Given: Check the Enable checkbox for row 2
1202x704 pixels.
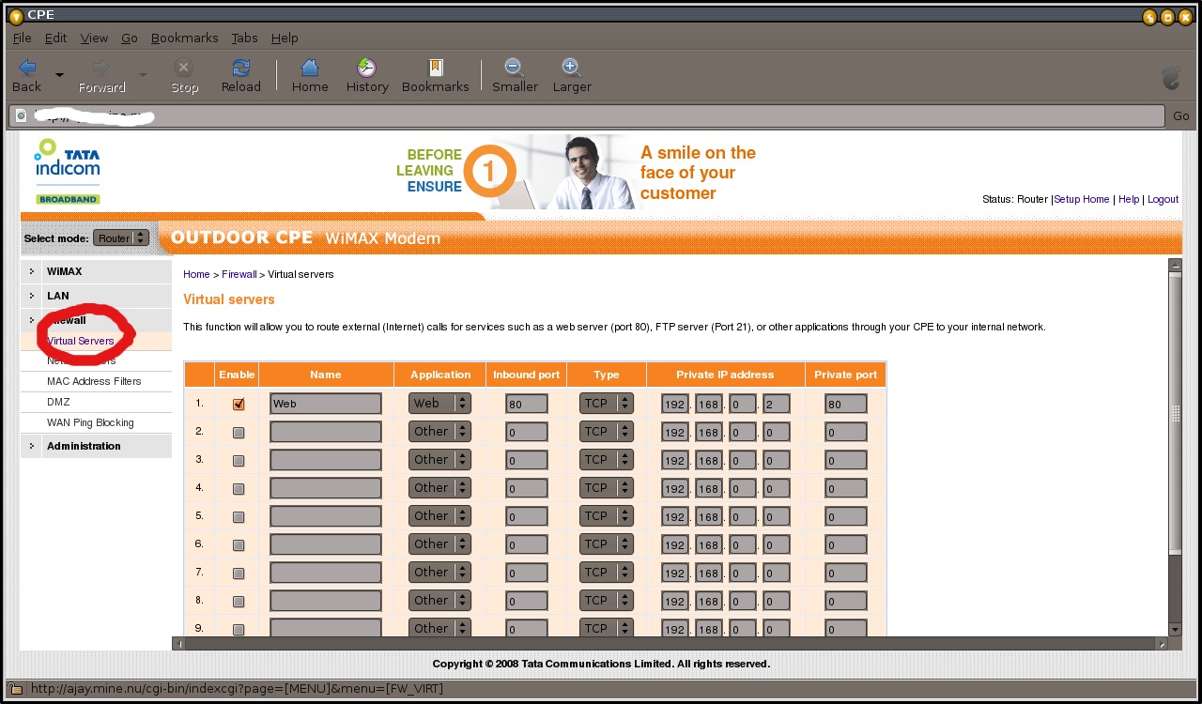Looking at the screenshot, I should [239, 433].
